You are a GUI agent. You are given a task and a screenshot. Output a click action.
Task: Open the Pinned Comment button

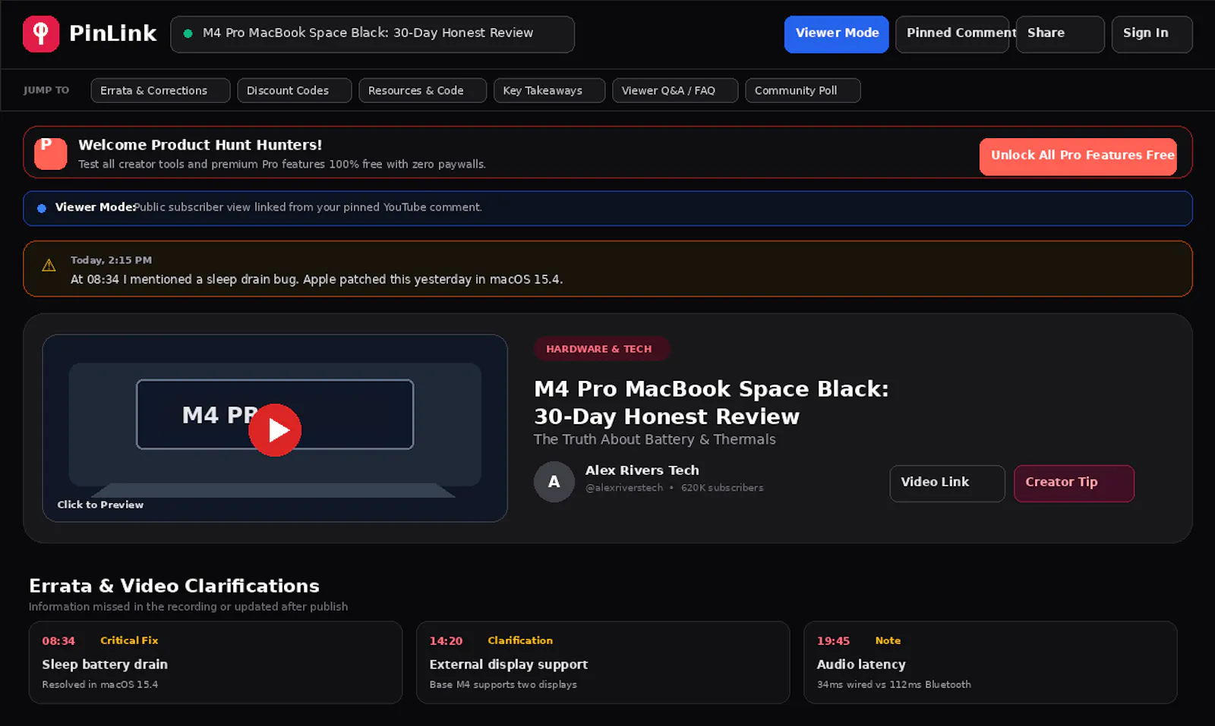[x=952, y=34]
